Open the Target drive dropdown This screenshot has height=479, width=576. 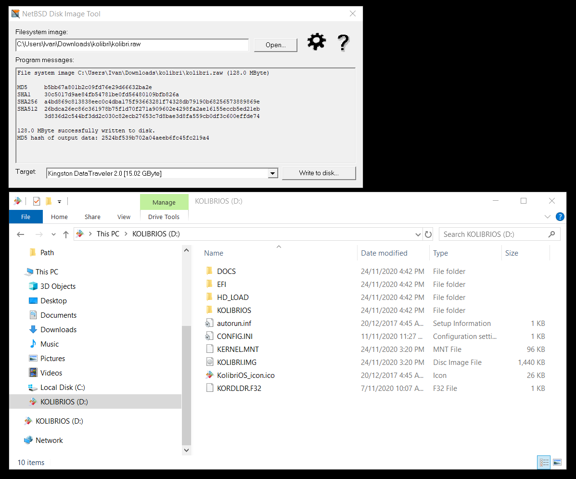click(x=272, y=173)
